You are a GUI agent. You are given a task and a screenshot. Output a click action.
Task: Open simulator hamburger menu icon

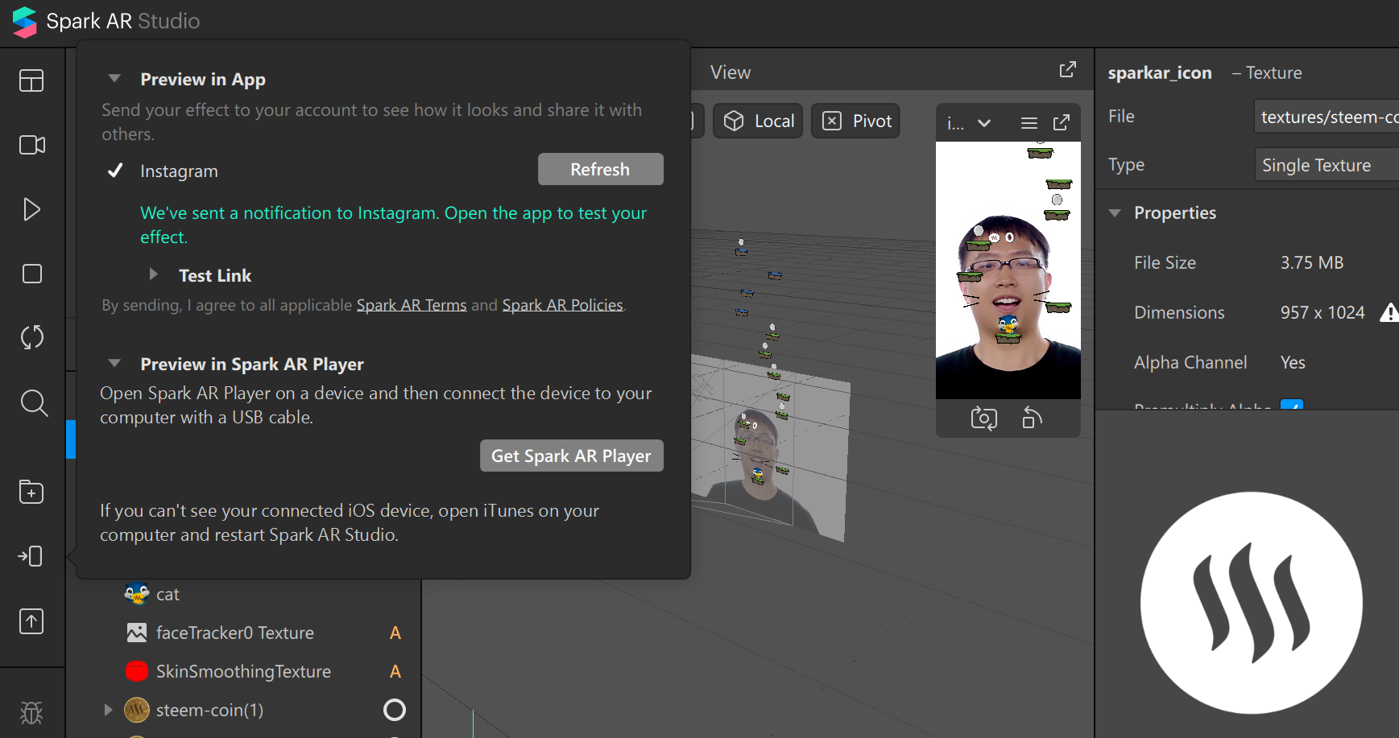[x=1029, y=123]
